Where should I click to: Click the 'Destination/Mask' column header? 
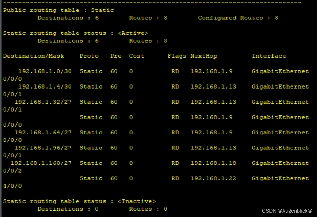pos(33,56)
